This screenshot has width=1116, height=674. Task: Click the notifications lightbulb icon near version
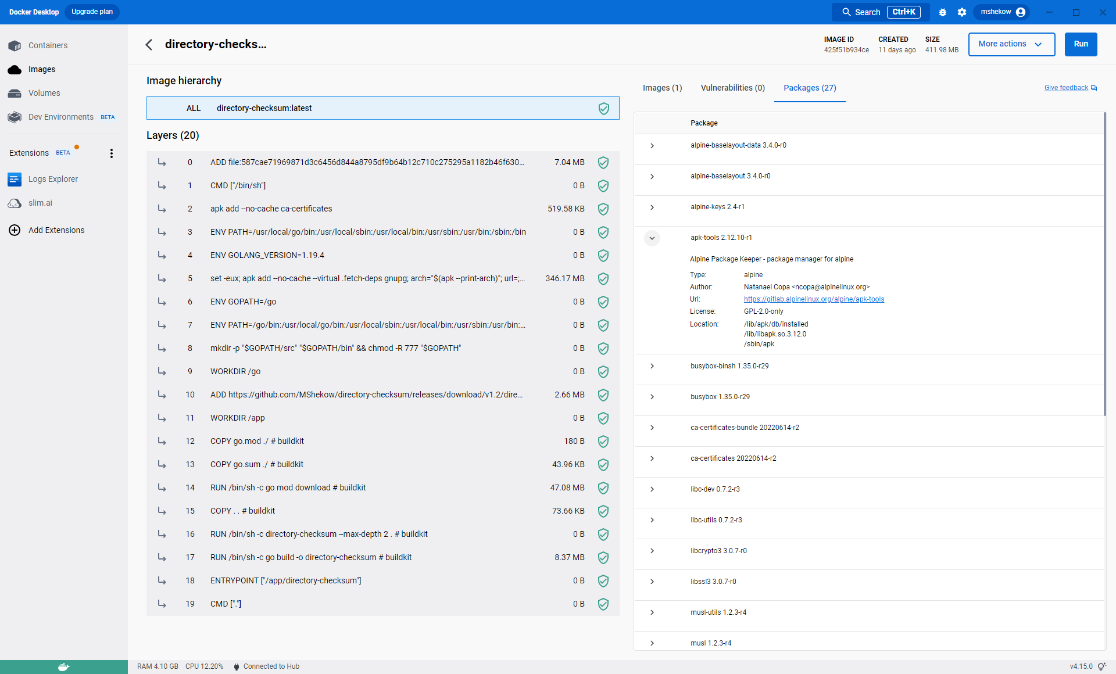(1101, 666)
